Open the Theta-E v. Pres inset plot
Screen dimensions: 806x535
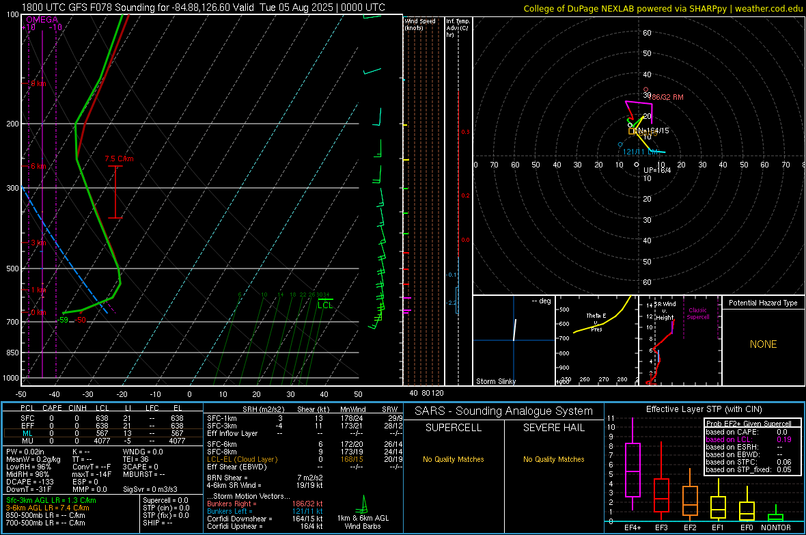click(597, 340)
